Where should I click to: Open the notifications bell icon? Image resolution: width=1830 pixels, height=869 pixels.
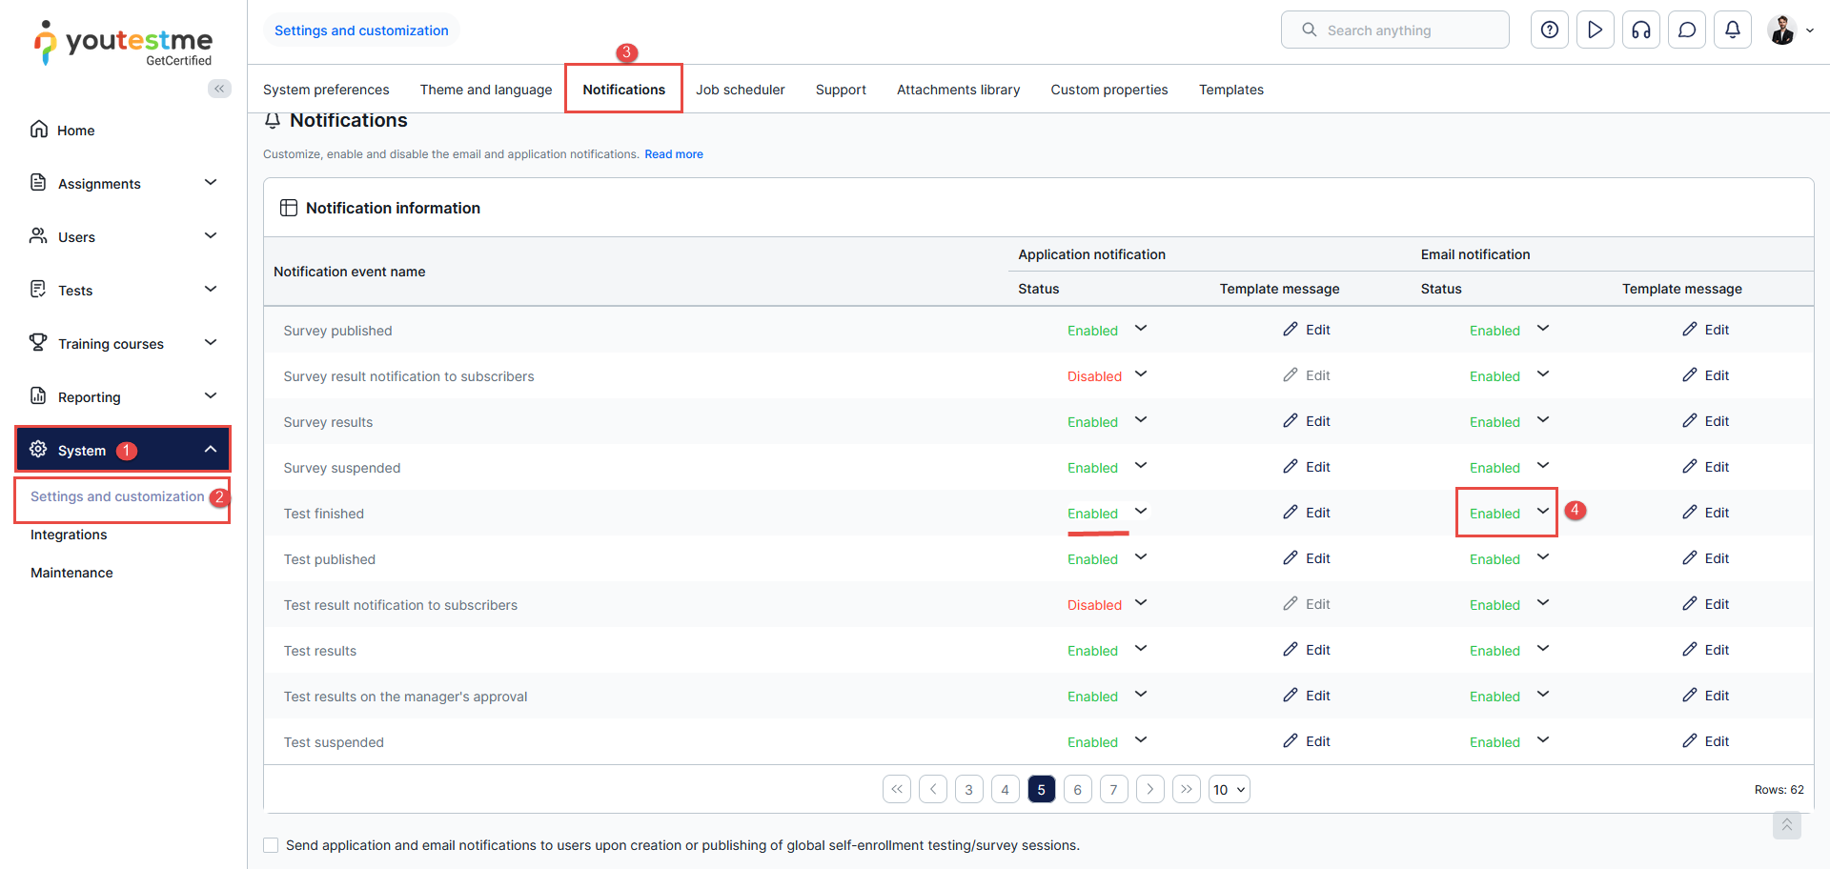1732,30
